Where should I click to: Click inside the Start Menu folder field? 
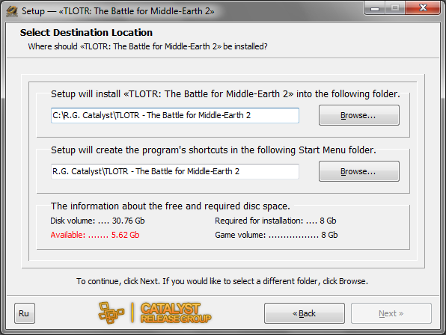pyautogui.click(x=175, y=171)
